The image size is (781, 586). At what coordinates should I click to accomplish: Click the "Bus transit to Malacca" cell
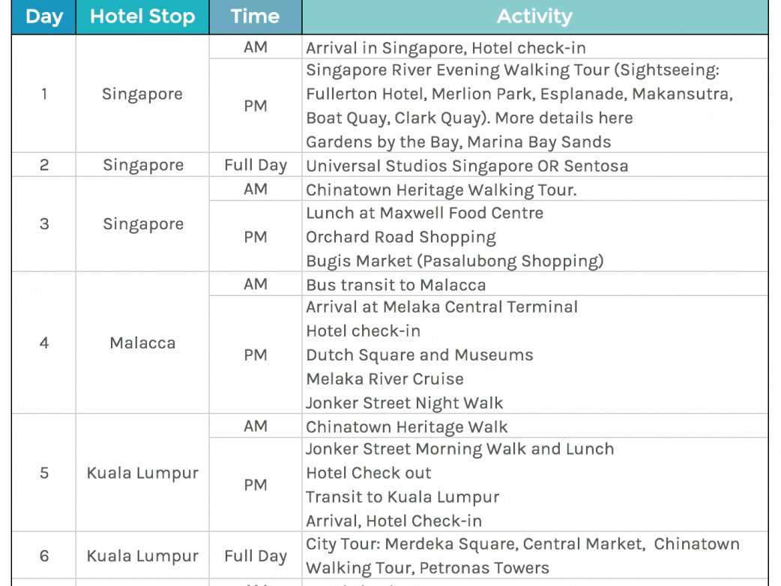(396, 285)
